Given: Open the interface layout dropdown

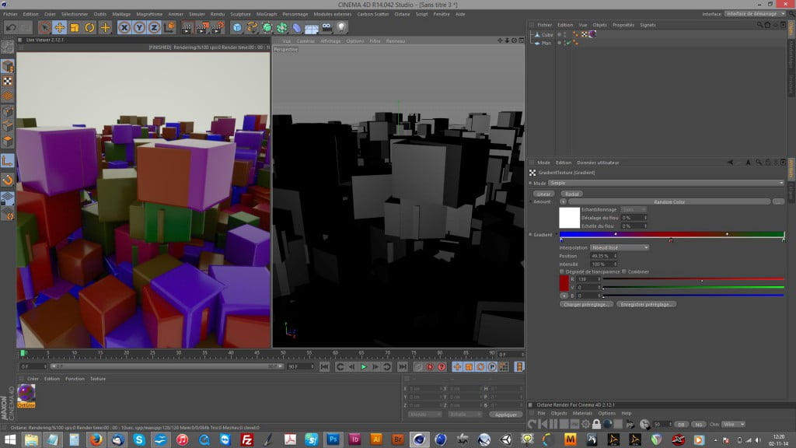Looking at the screenshot, I should pos(754,14).
